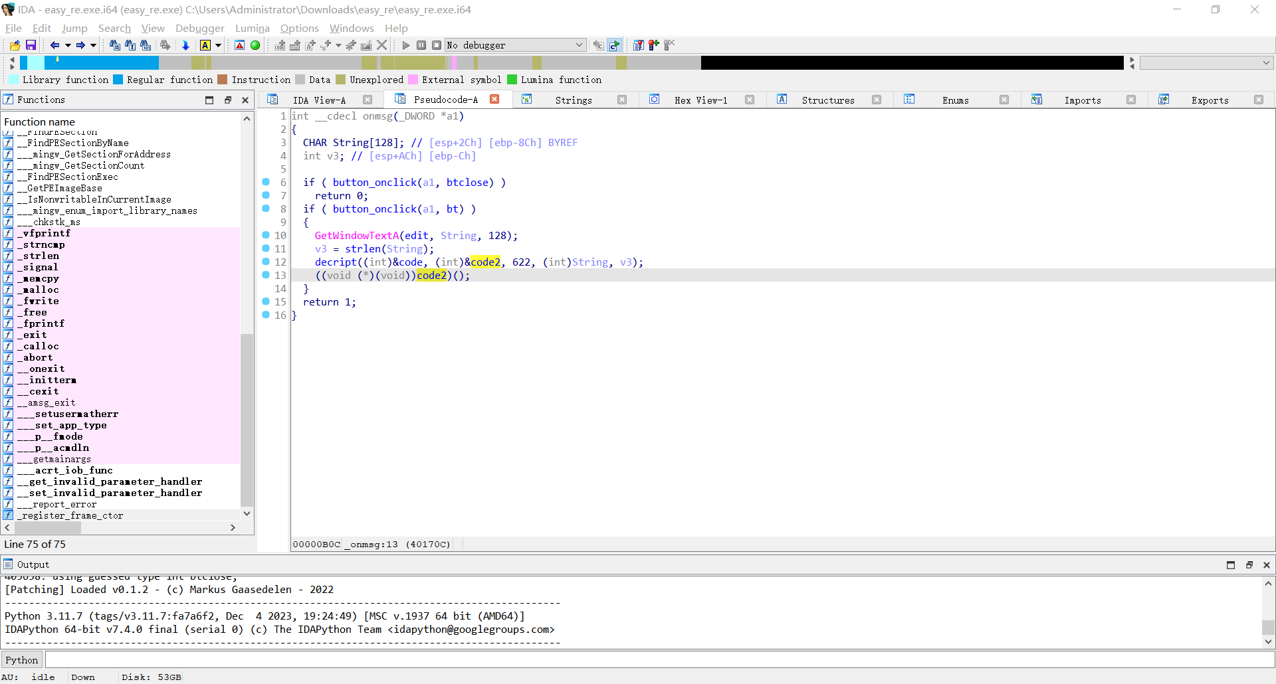Click the Lumina function legend color swatch
Screen dimensions: 1276x684
[512, 80]
